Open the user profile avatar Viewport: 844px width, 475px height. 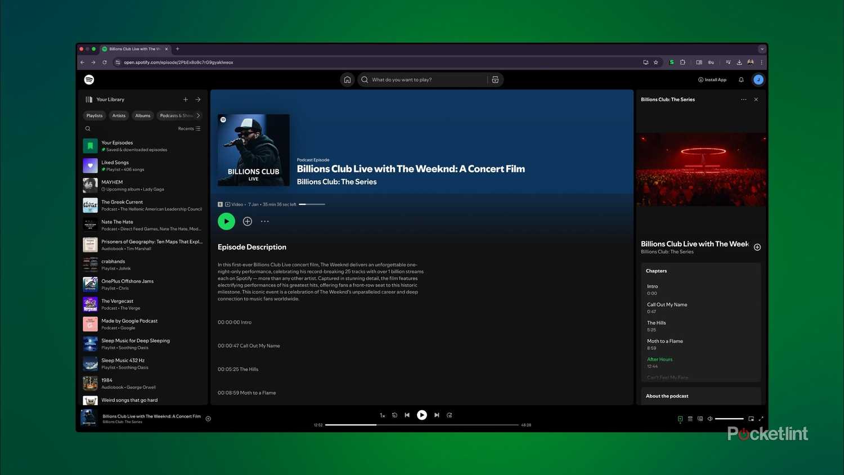coord(758,79)
